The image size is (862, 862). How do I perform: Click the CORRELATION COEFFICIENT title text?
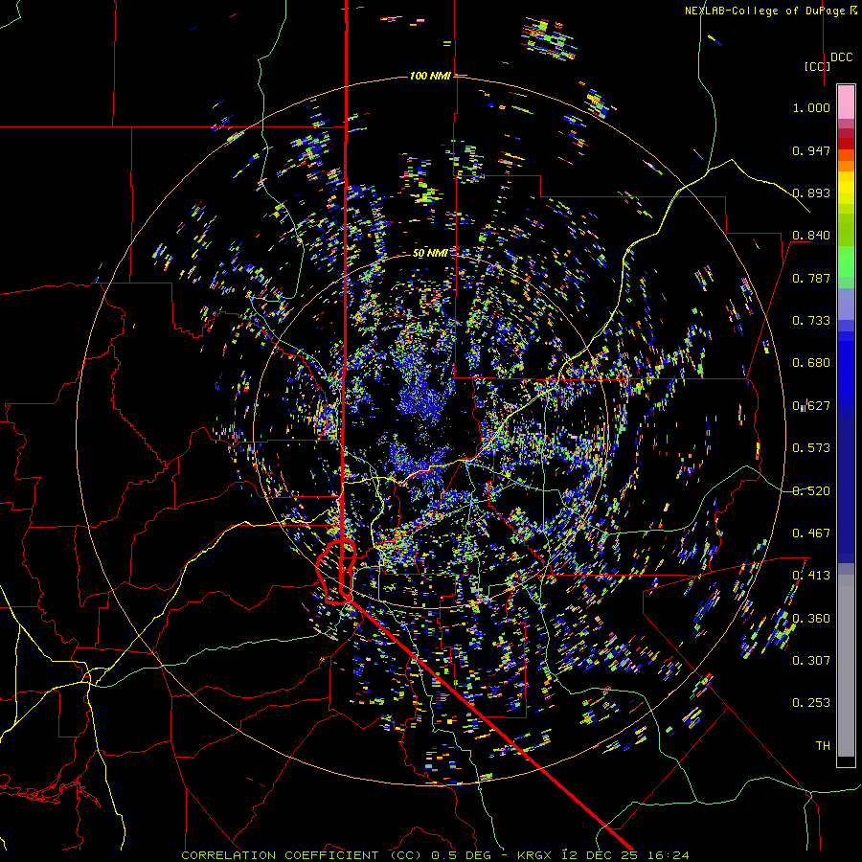(x=280, y=855)
